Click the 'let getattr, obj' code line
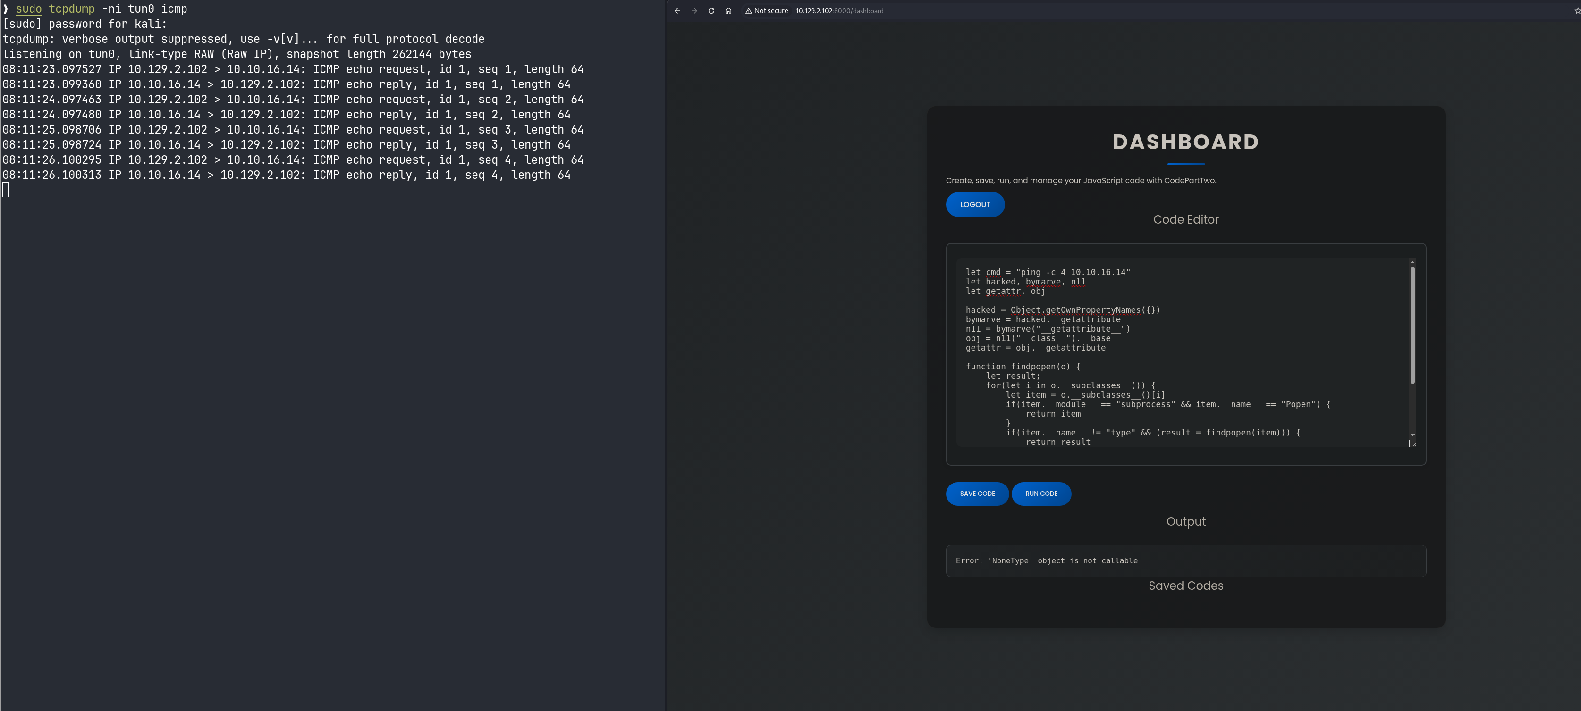Screen dimensions: 1581x711 point(1006,292)
